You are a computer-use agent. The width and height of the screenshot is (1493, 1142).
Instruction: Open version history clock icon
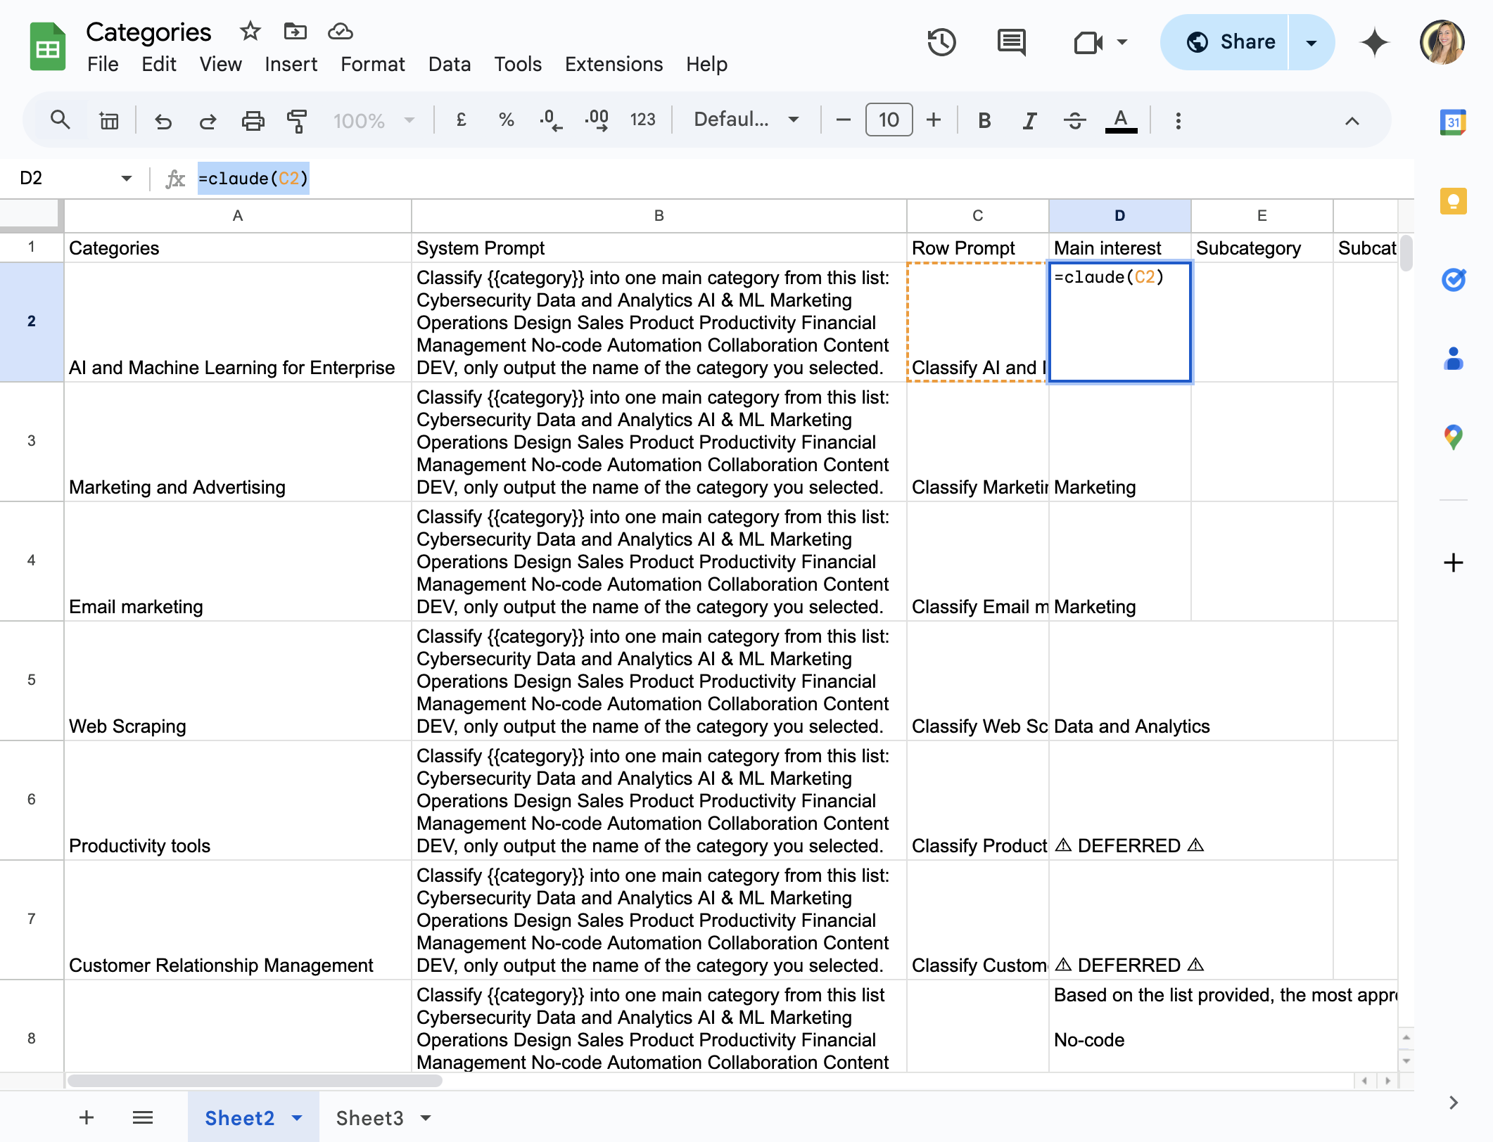click(941, 42)
